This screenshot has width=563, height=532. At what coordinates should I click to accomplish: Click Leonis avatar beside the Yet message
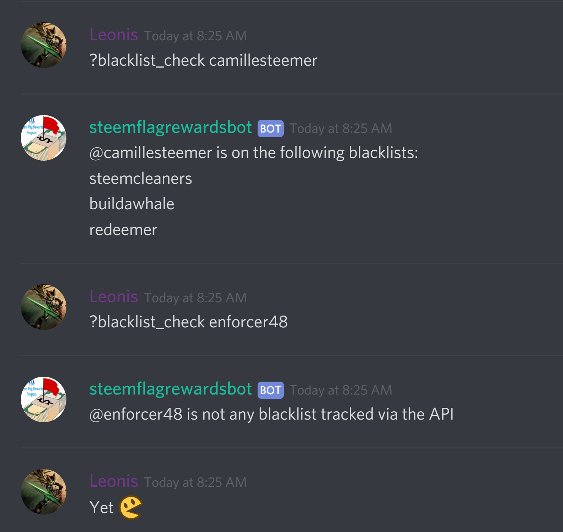coord(44,492)
